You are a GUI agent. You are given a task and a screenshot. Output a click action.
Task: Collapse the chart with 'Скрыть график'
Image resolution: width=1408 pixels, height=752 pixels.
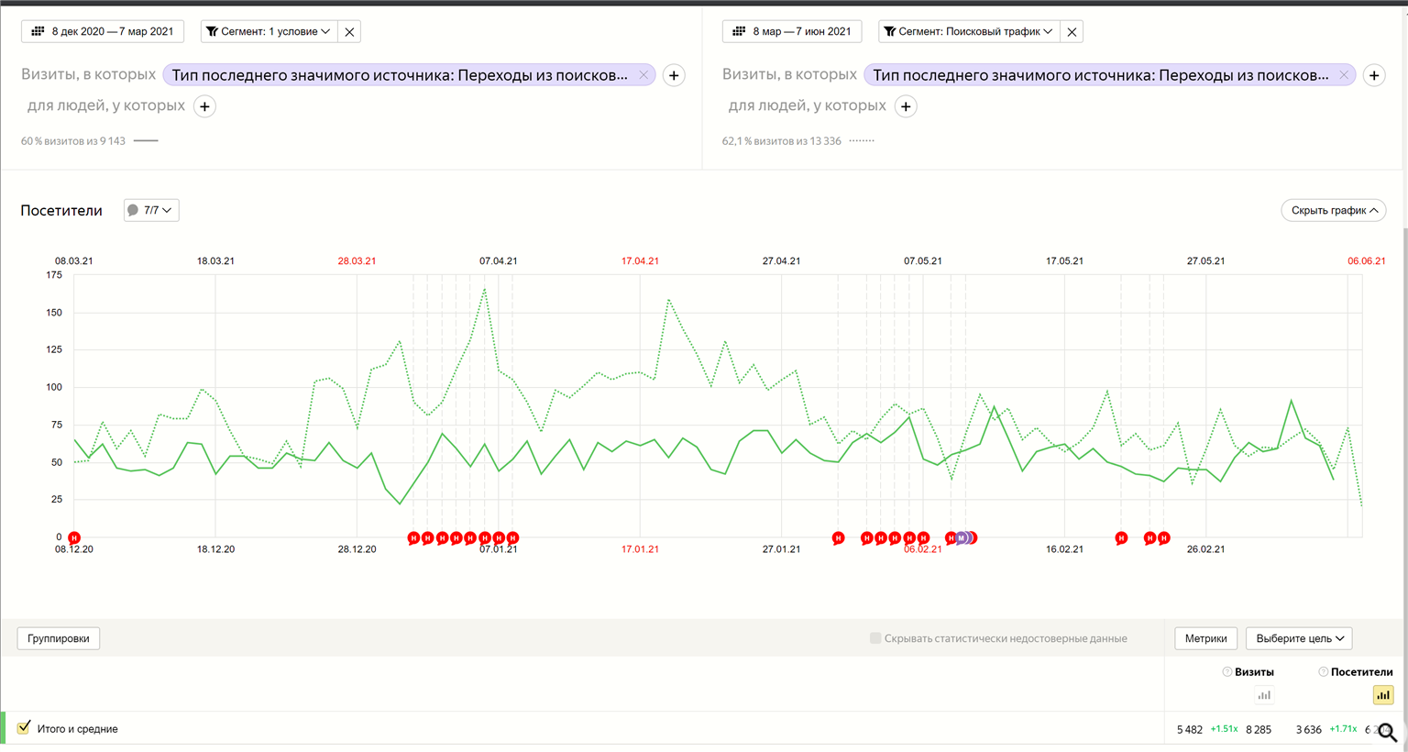(1333, 210)
